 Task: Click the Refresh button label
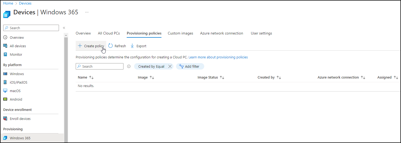(120, 46)
